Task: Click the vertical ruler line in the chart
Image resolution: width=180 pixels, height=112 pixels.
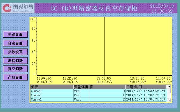Action: [x=105, y=46]
